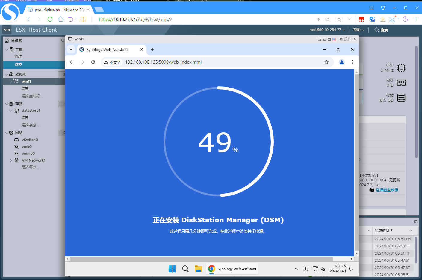422x280 pixels.
Task: Click the inner Chrome horizontal scrollbar
Action: pyautogui.click(x=201, y=259)
